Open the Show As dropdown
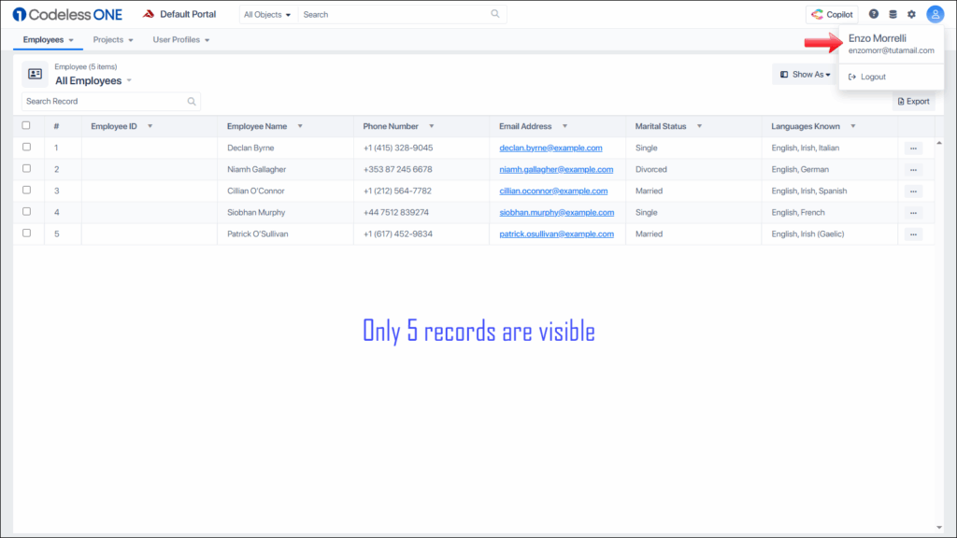Screen dimensions: 957x538 coord(805,75)
